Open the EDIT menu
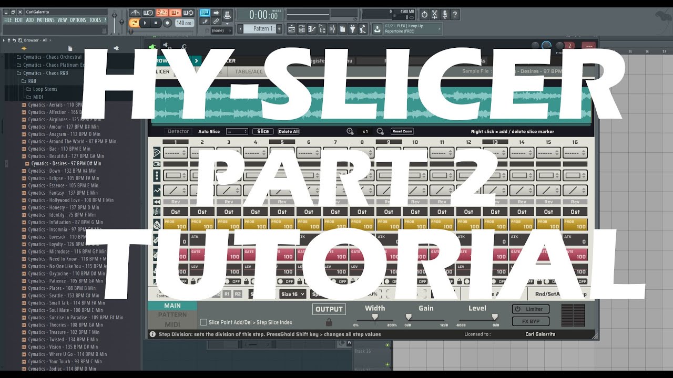 [19, 20]
